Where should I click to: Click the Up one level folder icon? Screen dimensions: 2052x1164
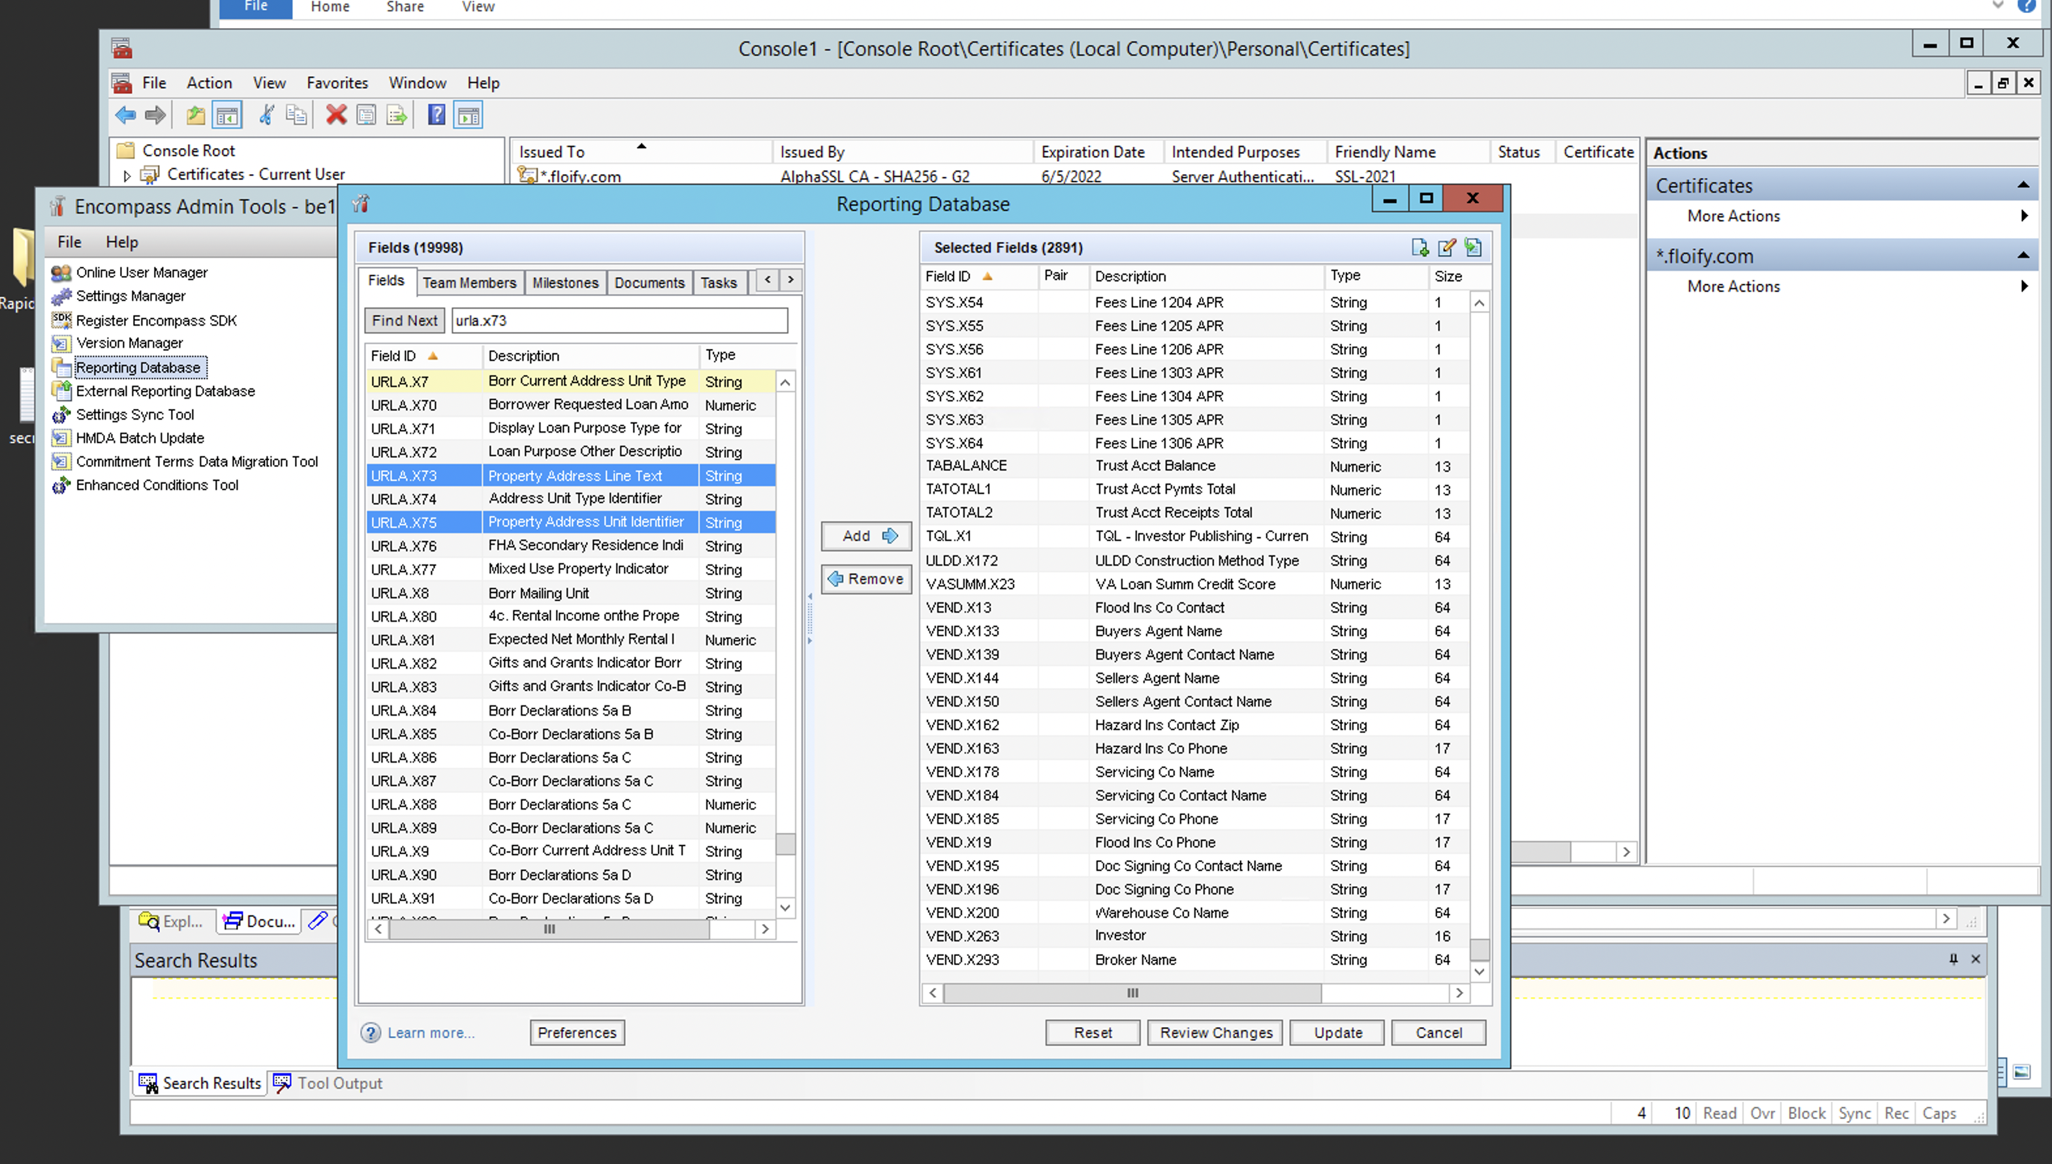(196, 116)
